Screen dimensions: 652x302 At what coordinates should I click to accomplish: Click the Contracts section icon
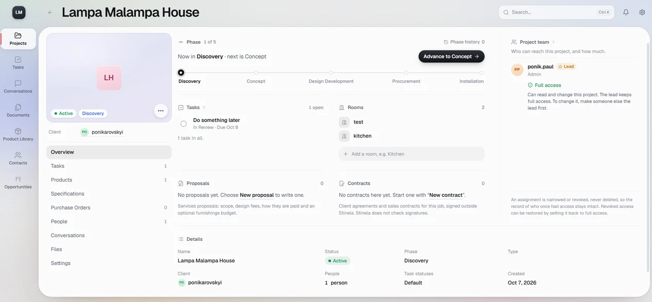342,183
